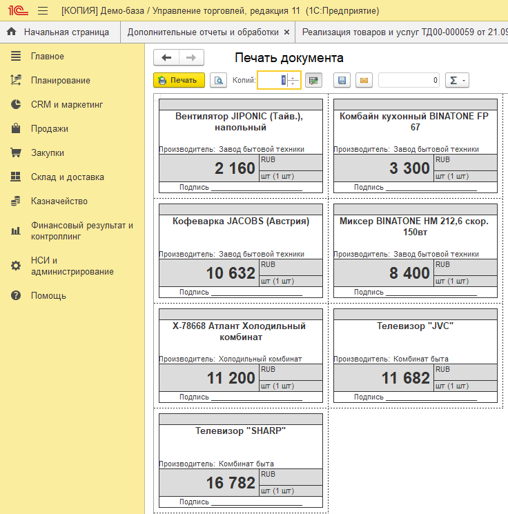
Task: Save document with floppy disk icon
Action: 342,80
